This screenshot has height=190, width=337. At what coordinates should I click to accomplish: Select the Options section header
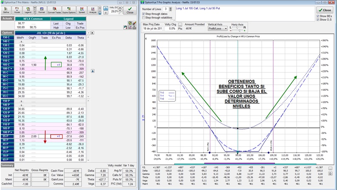[7, 32]
